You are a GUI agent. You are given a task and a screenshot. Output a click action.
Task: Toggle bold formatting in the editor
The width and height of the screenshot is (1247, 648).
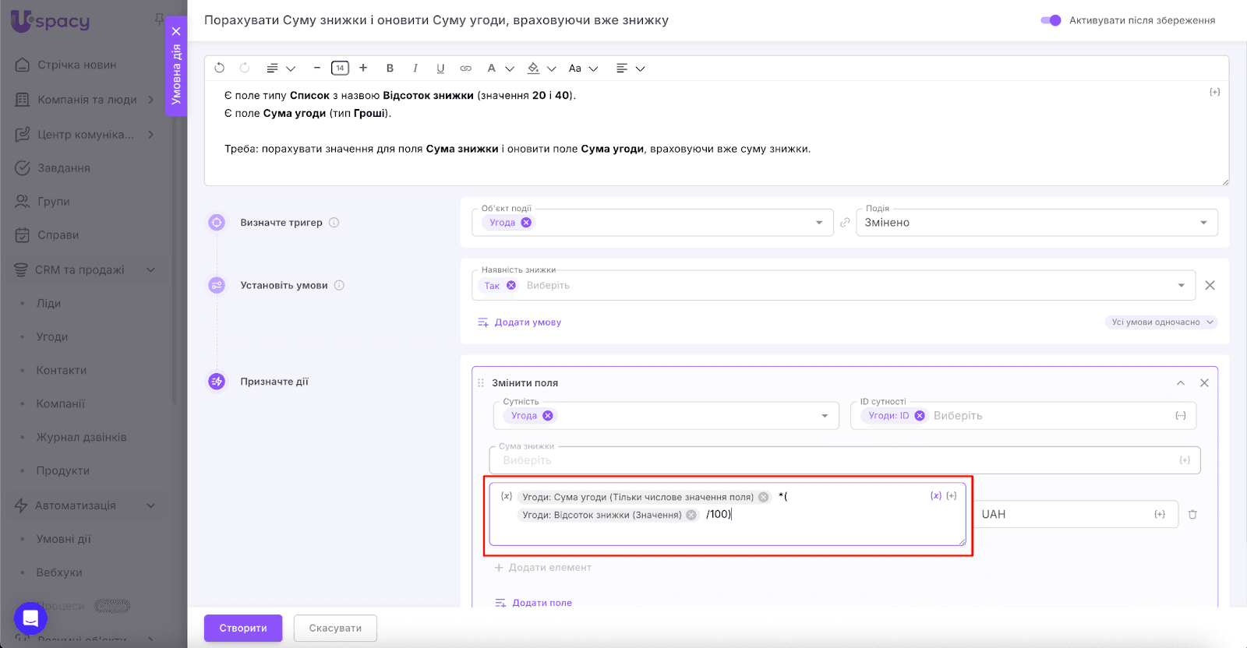pyautogui.click(x=390, y=69)
